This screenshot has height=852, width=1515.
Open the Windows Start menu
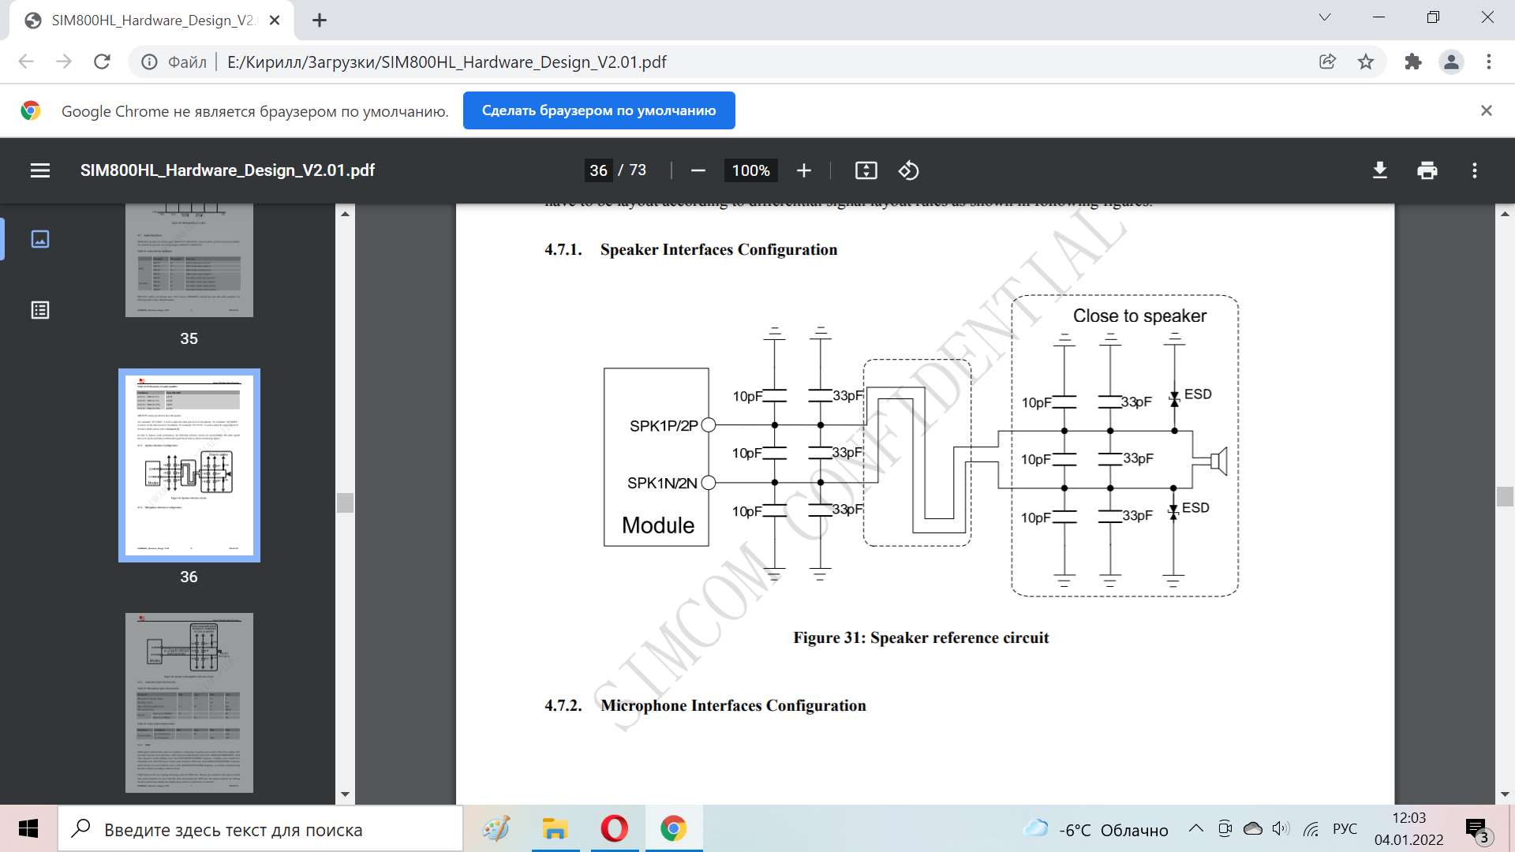click(28, 828)
